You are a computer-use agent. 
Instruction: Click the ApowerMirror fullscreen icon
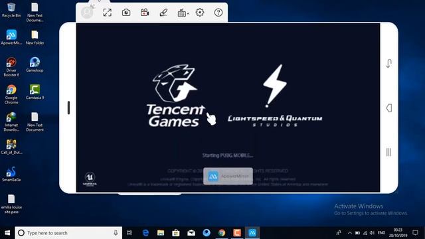(x=108, y=13)
